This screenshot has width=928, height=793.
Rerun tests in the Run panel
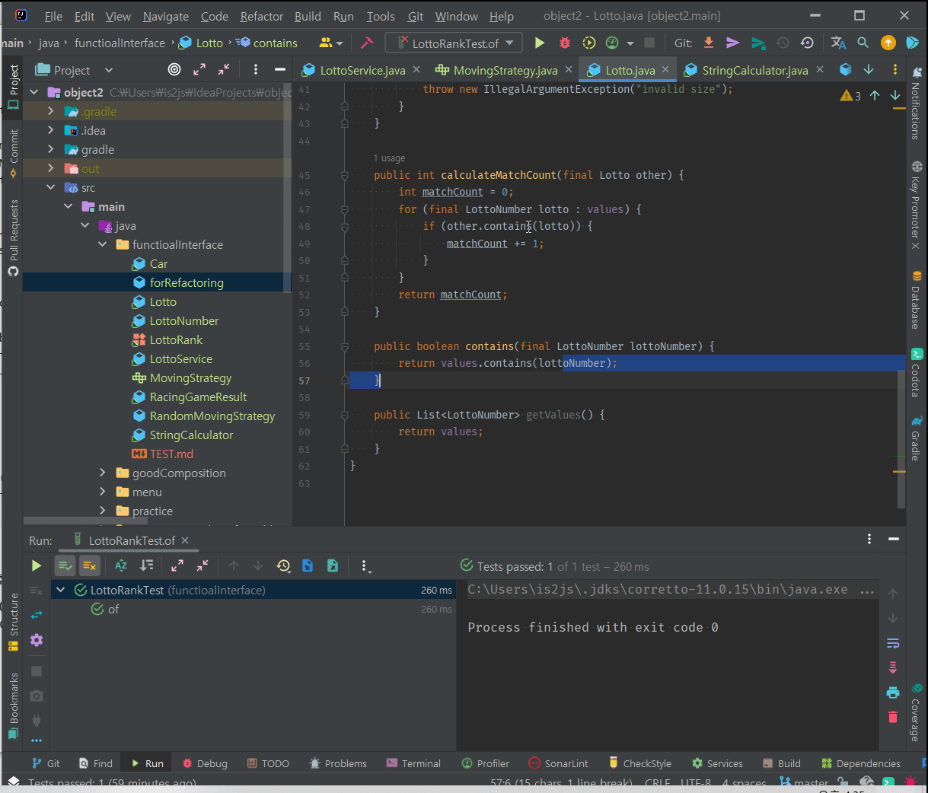[x=36, y=565]
